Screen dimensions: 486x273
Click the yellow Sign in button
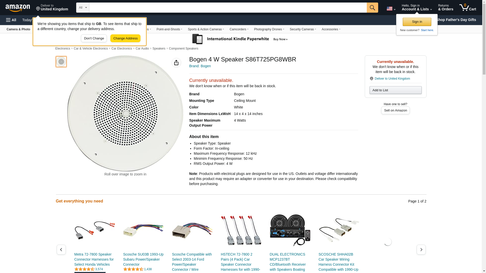(x=417, y=22)
